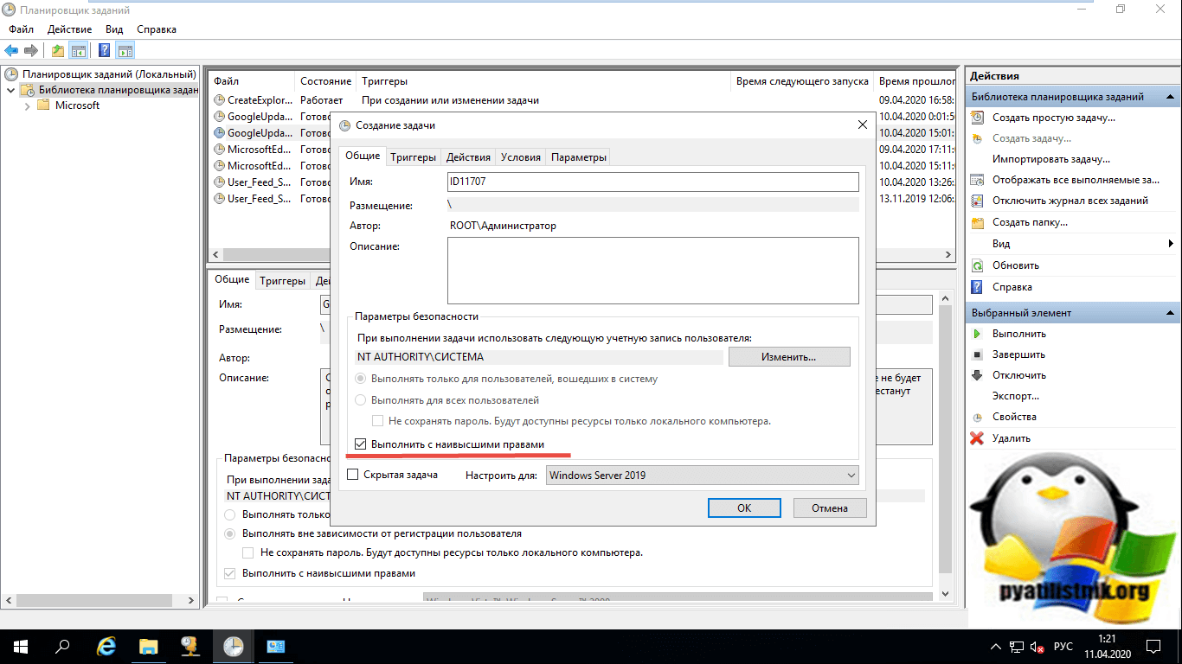Switch to the 'Триггеры' tab in dialog
The width and height of the screenshot is (1182, 664).
click(x=413, y=156)
